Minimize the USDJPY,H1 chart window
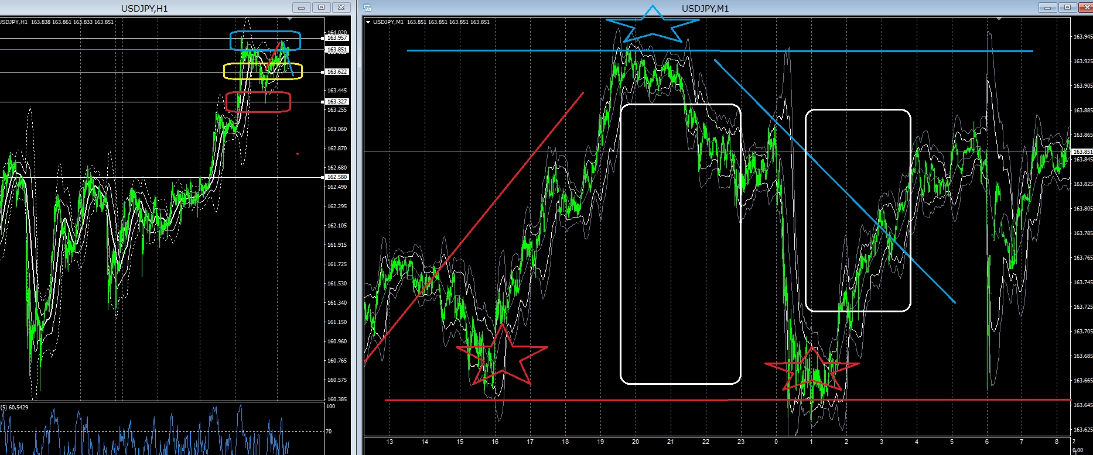Image resolution: width=1093 pixels, height=455 pixels. (x=301, y=8)
